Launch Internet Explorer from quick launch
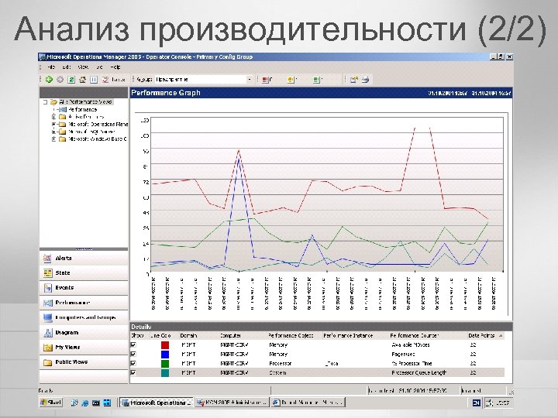The image size is (558, 418). coord(85,403)
